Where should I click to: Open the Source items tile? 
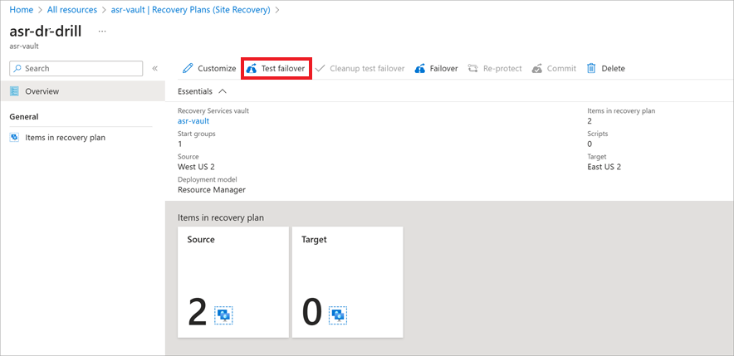[x=233, y=282]
